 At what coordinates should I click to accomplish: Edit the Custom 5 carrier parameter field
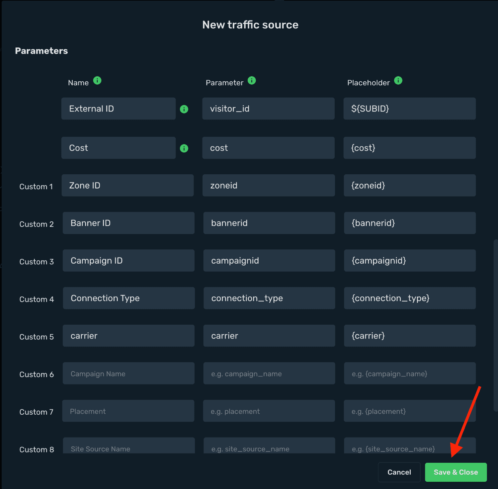[x=269, y=336]
